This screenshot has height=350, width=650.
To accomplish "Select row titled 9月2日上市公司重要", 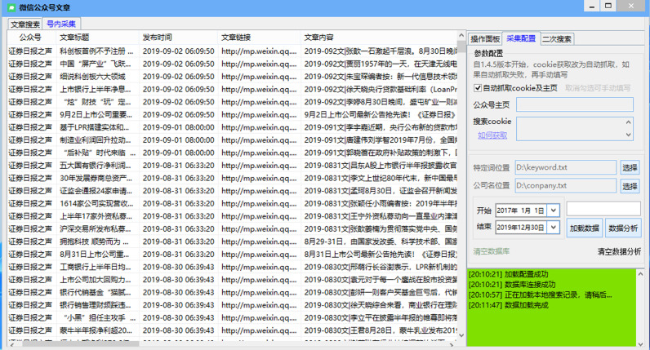I will coord(232,114).
